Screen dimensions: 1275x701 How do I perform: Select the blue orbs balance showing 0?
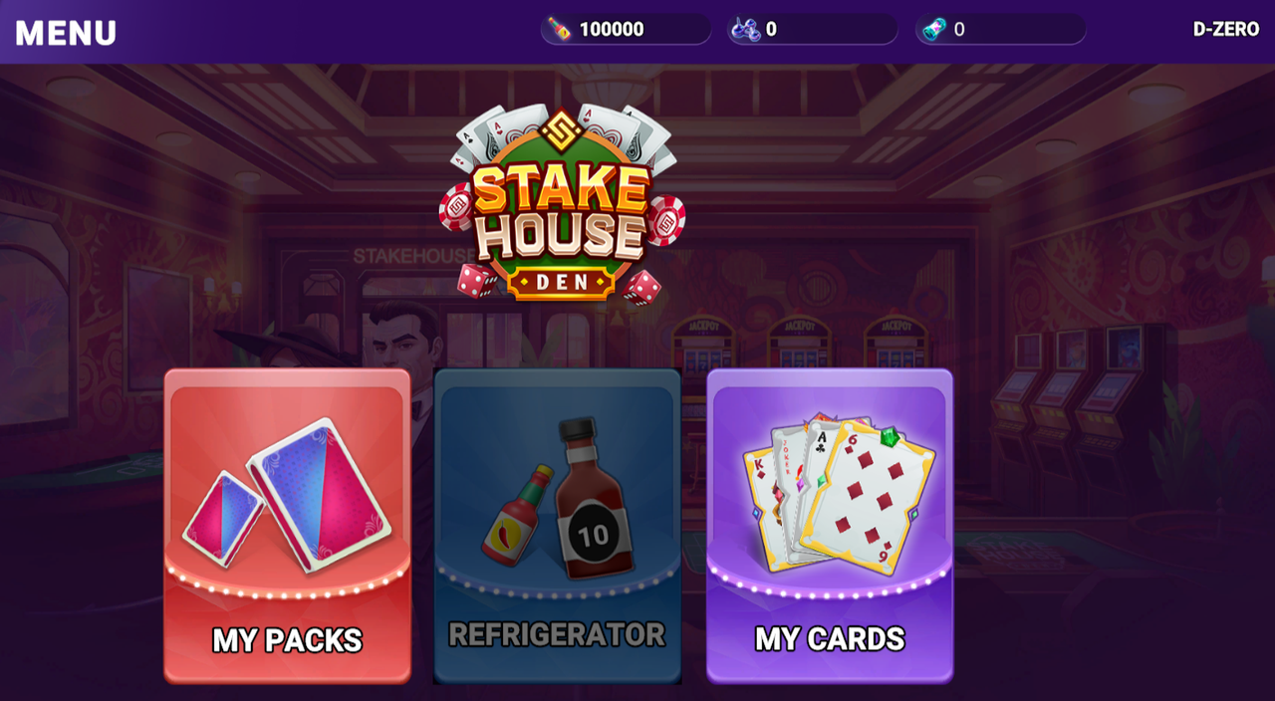pyautogui.click(x=771, y=29)
